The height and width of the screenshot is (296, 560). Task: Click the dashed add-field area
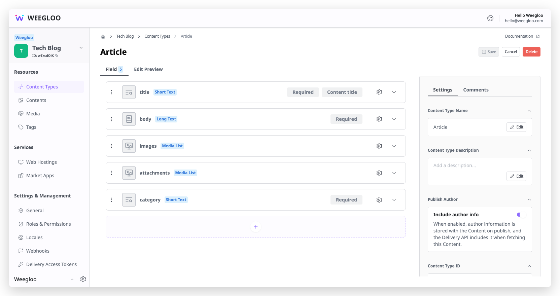tap(256, 227)
